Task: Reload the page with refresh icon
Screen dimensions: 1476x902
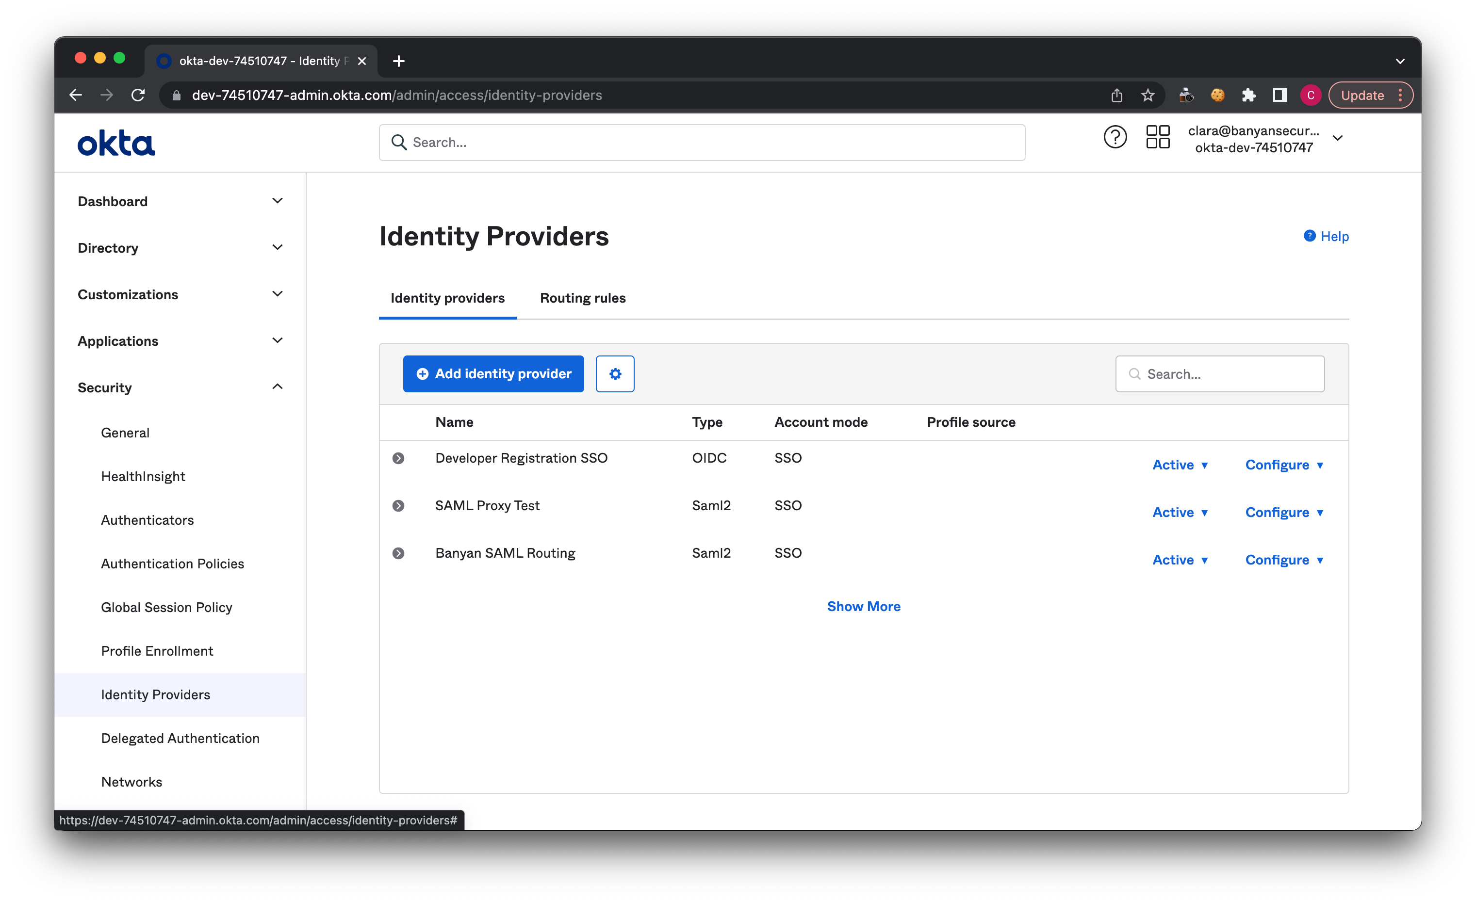Action: point(138,95)
